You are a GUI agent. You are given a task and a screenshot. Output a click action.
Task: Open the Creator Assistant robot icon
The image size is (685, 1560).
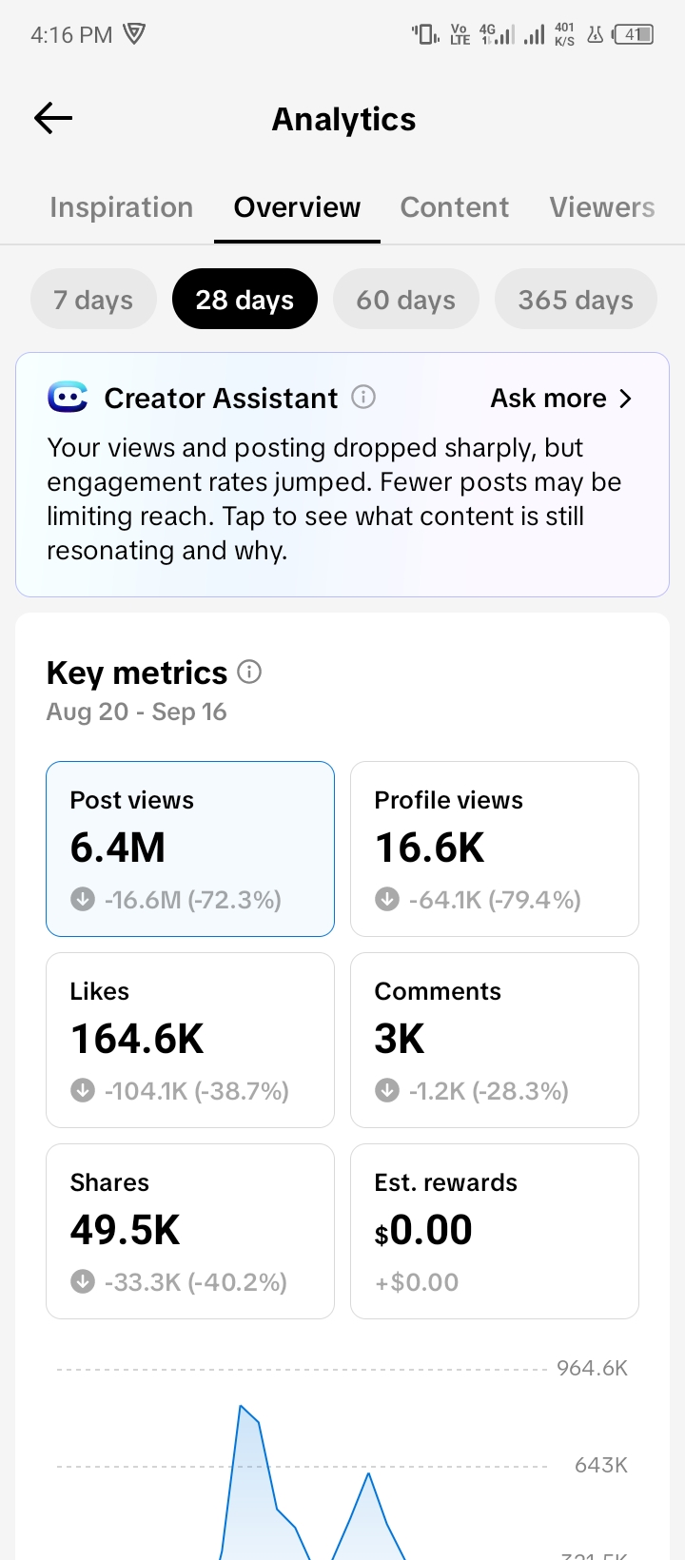[68, 397]
